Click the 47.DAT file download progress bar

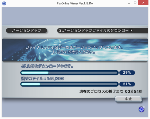[x=69, y=73]
